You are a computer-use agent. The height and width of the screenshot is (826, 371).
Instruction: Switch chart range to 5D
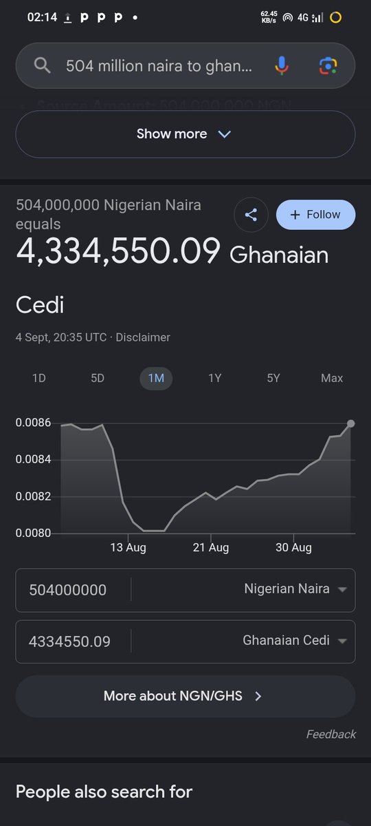pos(98,378)
